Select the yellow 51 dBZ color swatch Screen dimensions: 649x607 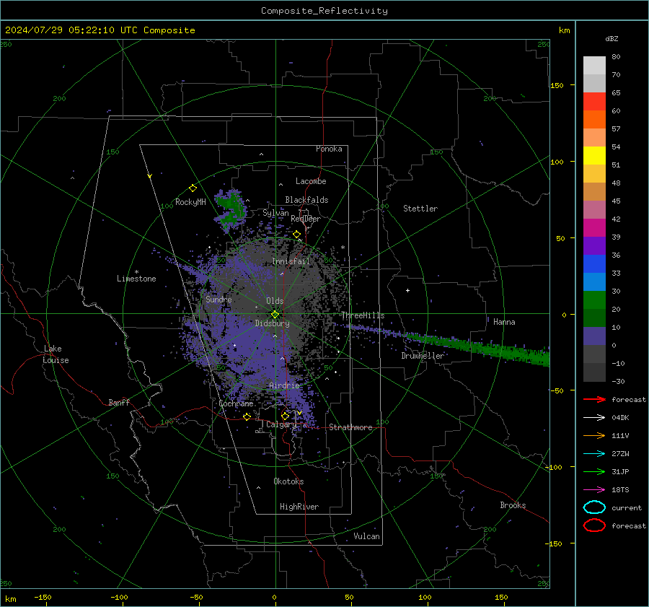[x=594, y=156]
